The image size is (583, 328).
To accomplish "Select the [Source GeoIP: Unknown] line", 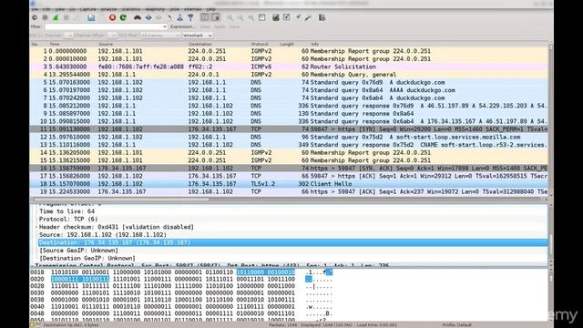I will click(x=79, y=251).
